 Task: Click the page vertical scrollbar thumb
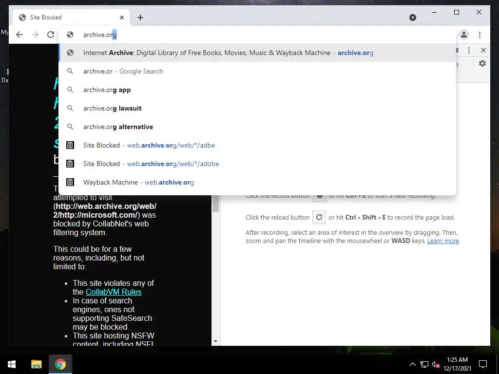point(215,204)
